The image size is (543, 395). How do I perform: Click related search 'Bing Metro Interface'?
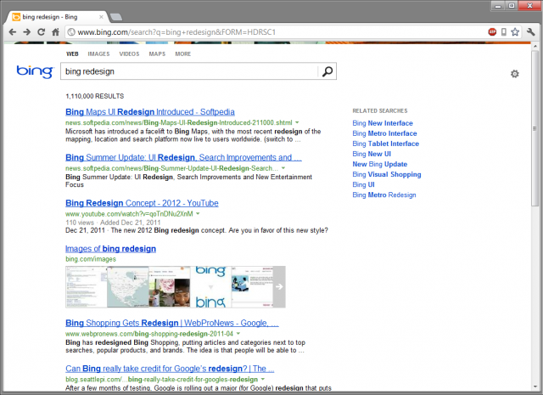coord(384,133)
